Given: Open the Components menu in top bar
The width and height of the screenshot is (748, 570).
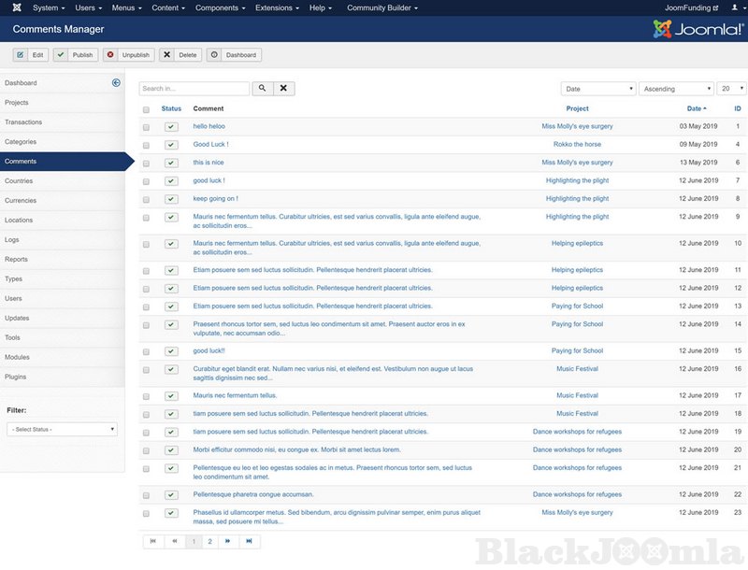Looking at the screenshot, I should 220,7.
